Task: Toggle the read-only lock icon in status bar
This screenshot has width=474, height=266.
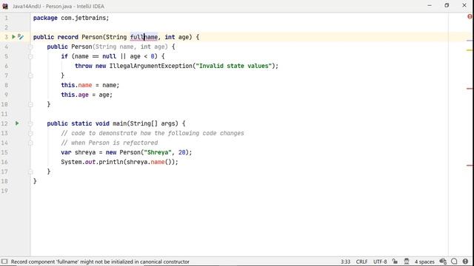Action: [x=395, y=262]
